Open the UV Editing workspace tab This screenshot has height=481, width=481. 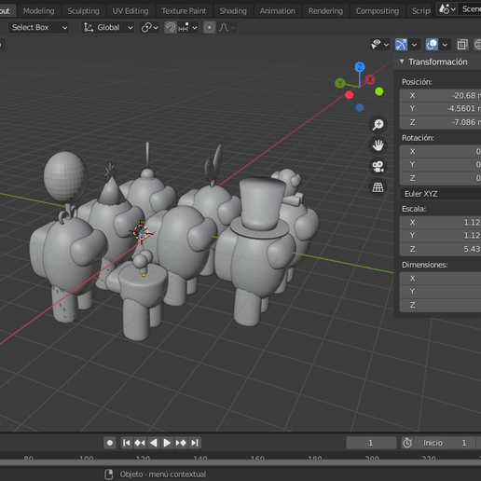[131, 11]
